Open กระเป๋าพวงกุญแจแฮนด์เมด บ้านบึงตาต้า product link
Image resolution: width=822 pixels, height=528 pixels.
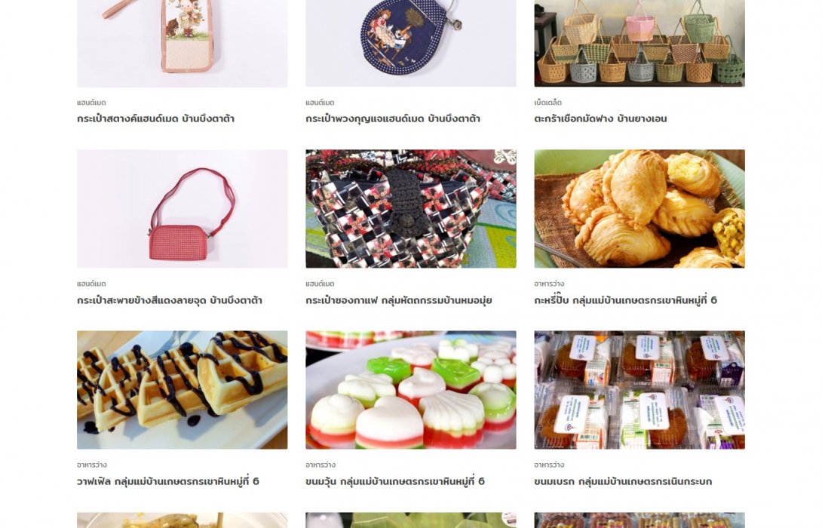393,118
